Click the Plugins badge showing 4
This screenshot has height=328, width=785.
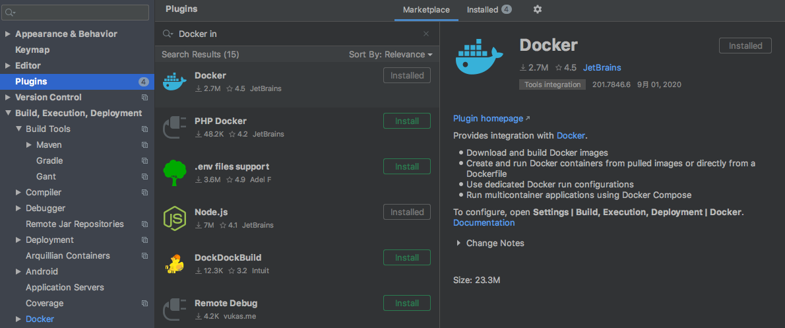coord(144,82)
